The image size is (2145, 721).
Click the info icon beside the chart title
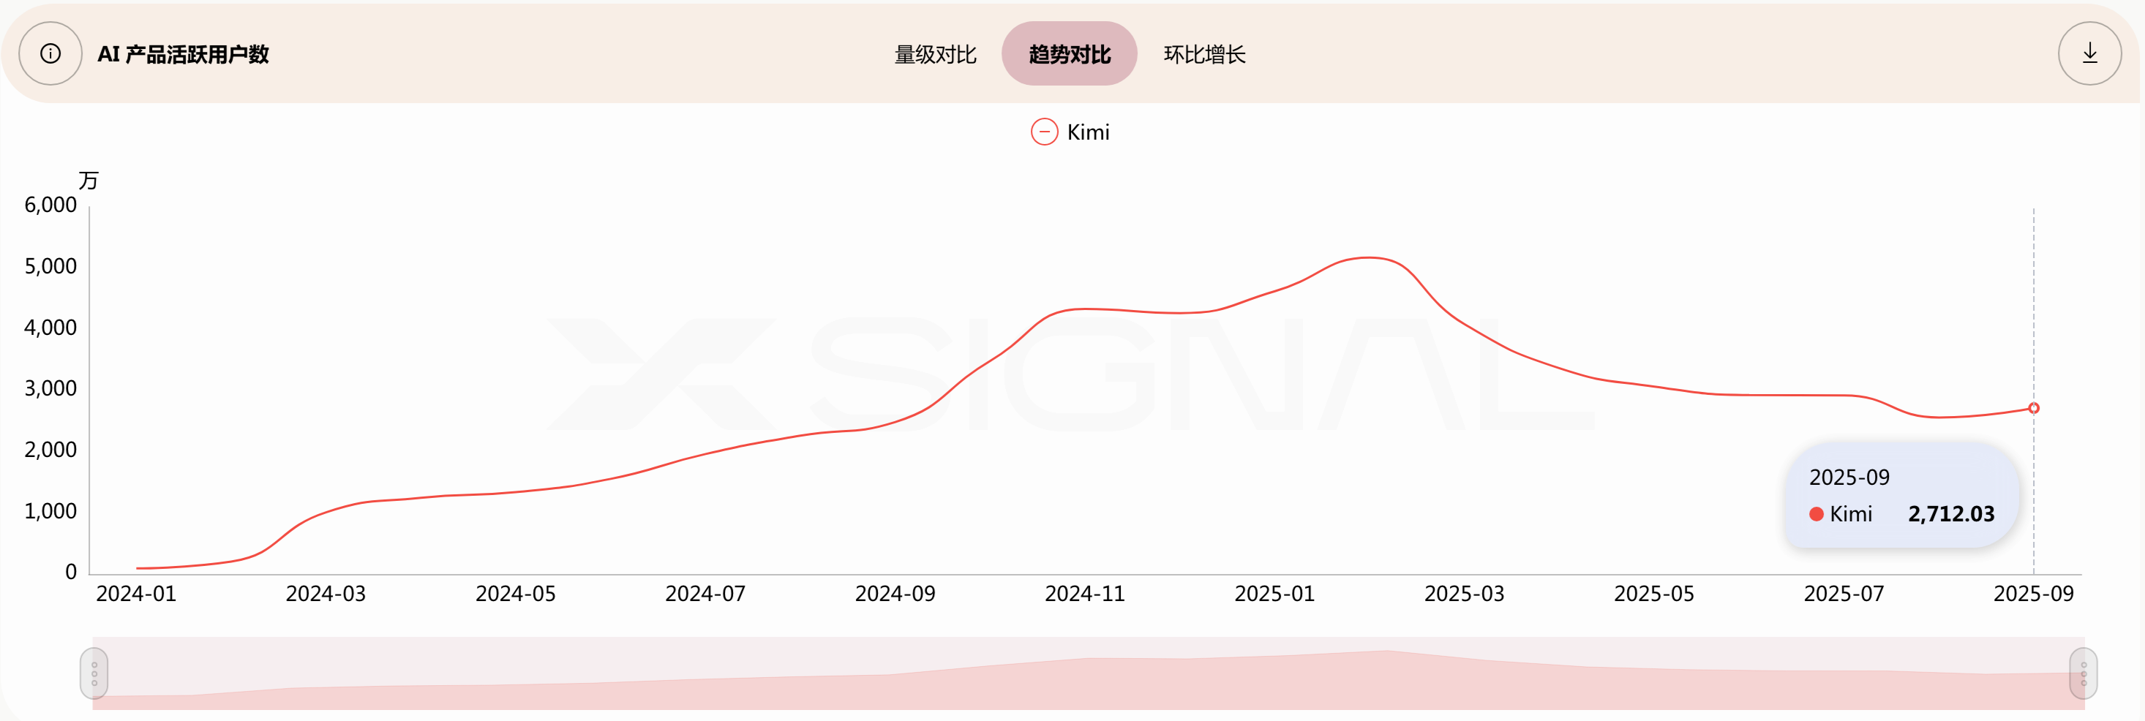pyautogui.click(x=50, y=54)
